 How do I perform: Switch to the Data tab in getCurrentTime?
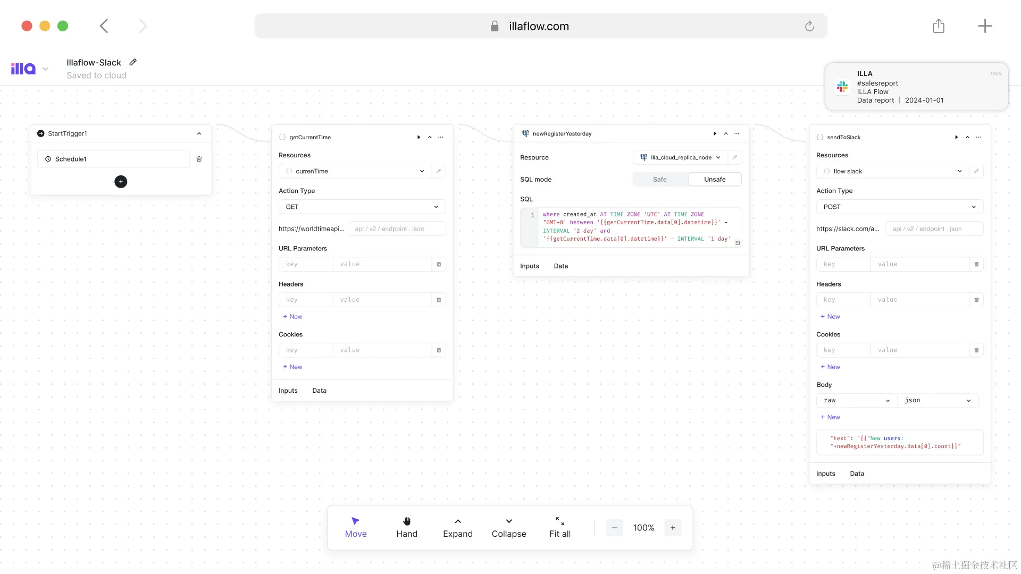point(319,390)
